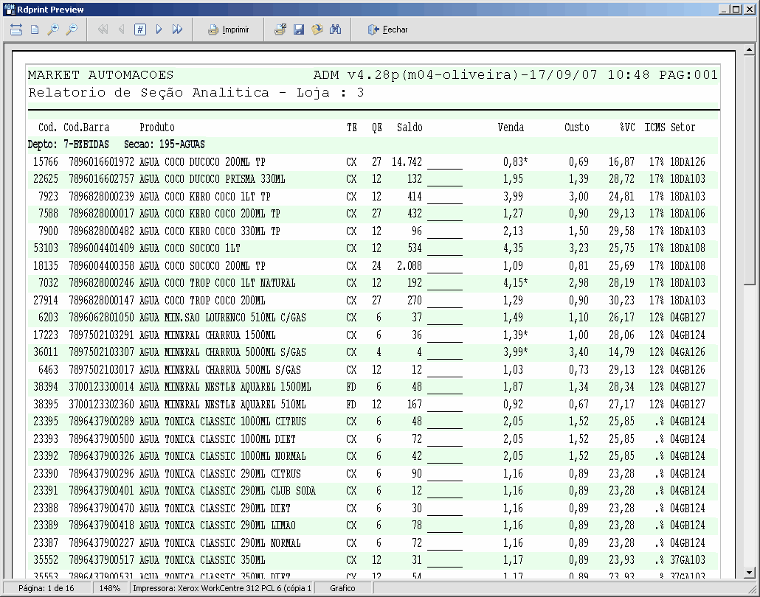Open the printer setup icon
The height and width of the screenshot is (597, 760).
(280, 29)
